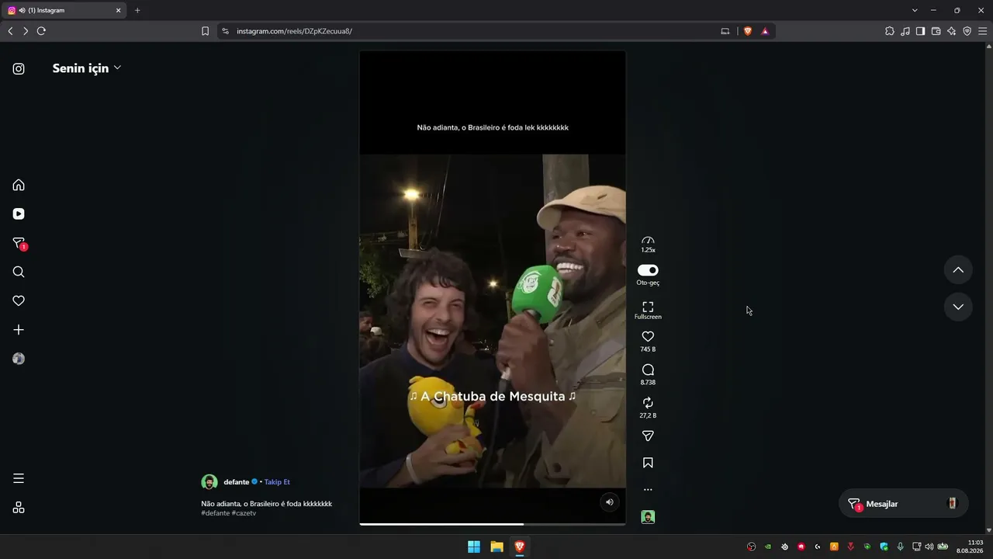
Task: Go forward in browser history
Action: pos(26,31)
